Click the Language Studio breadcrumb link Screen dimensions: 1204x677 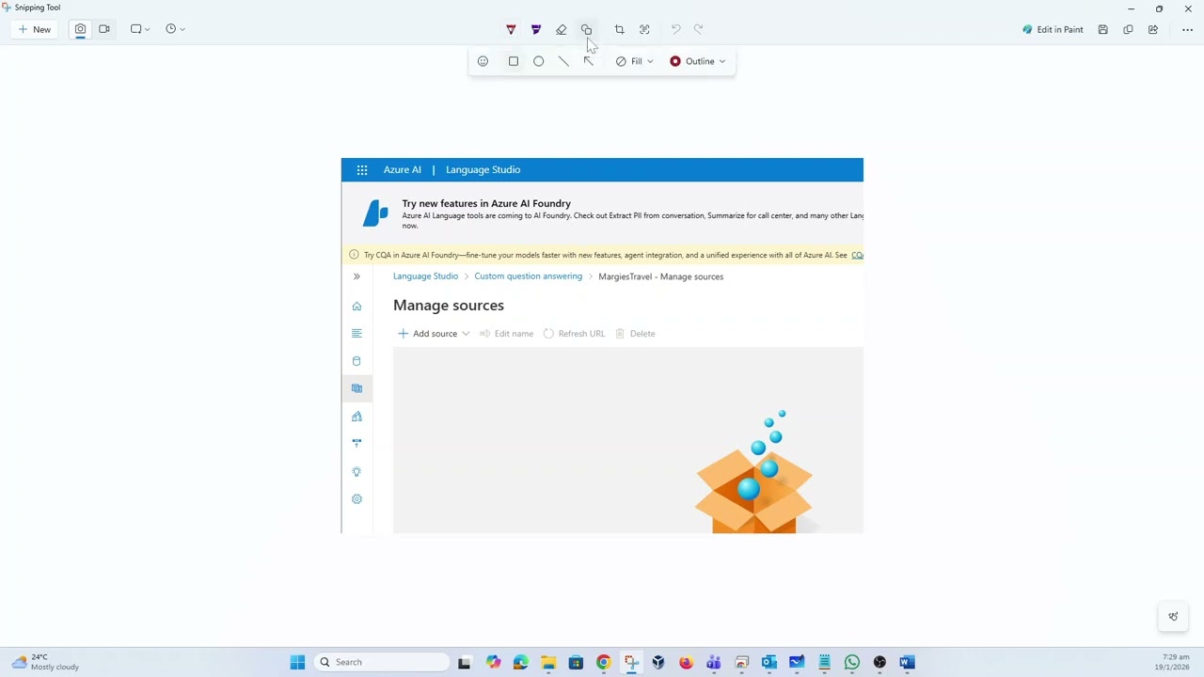[x=425, y=276]
